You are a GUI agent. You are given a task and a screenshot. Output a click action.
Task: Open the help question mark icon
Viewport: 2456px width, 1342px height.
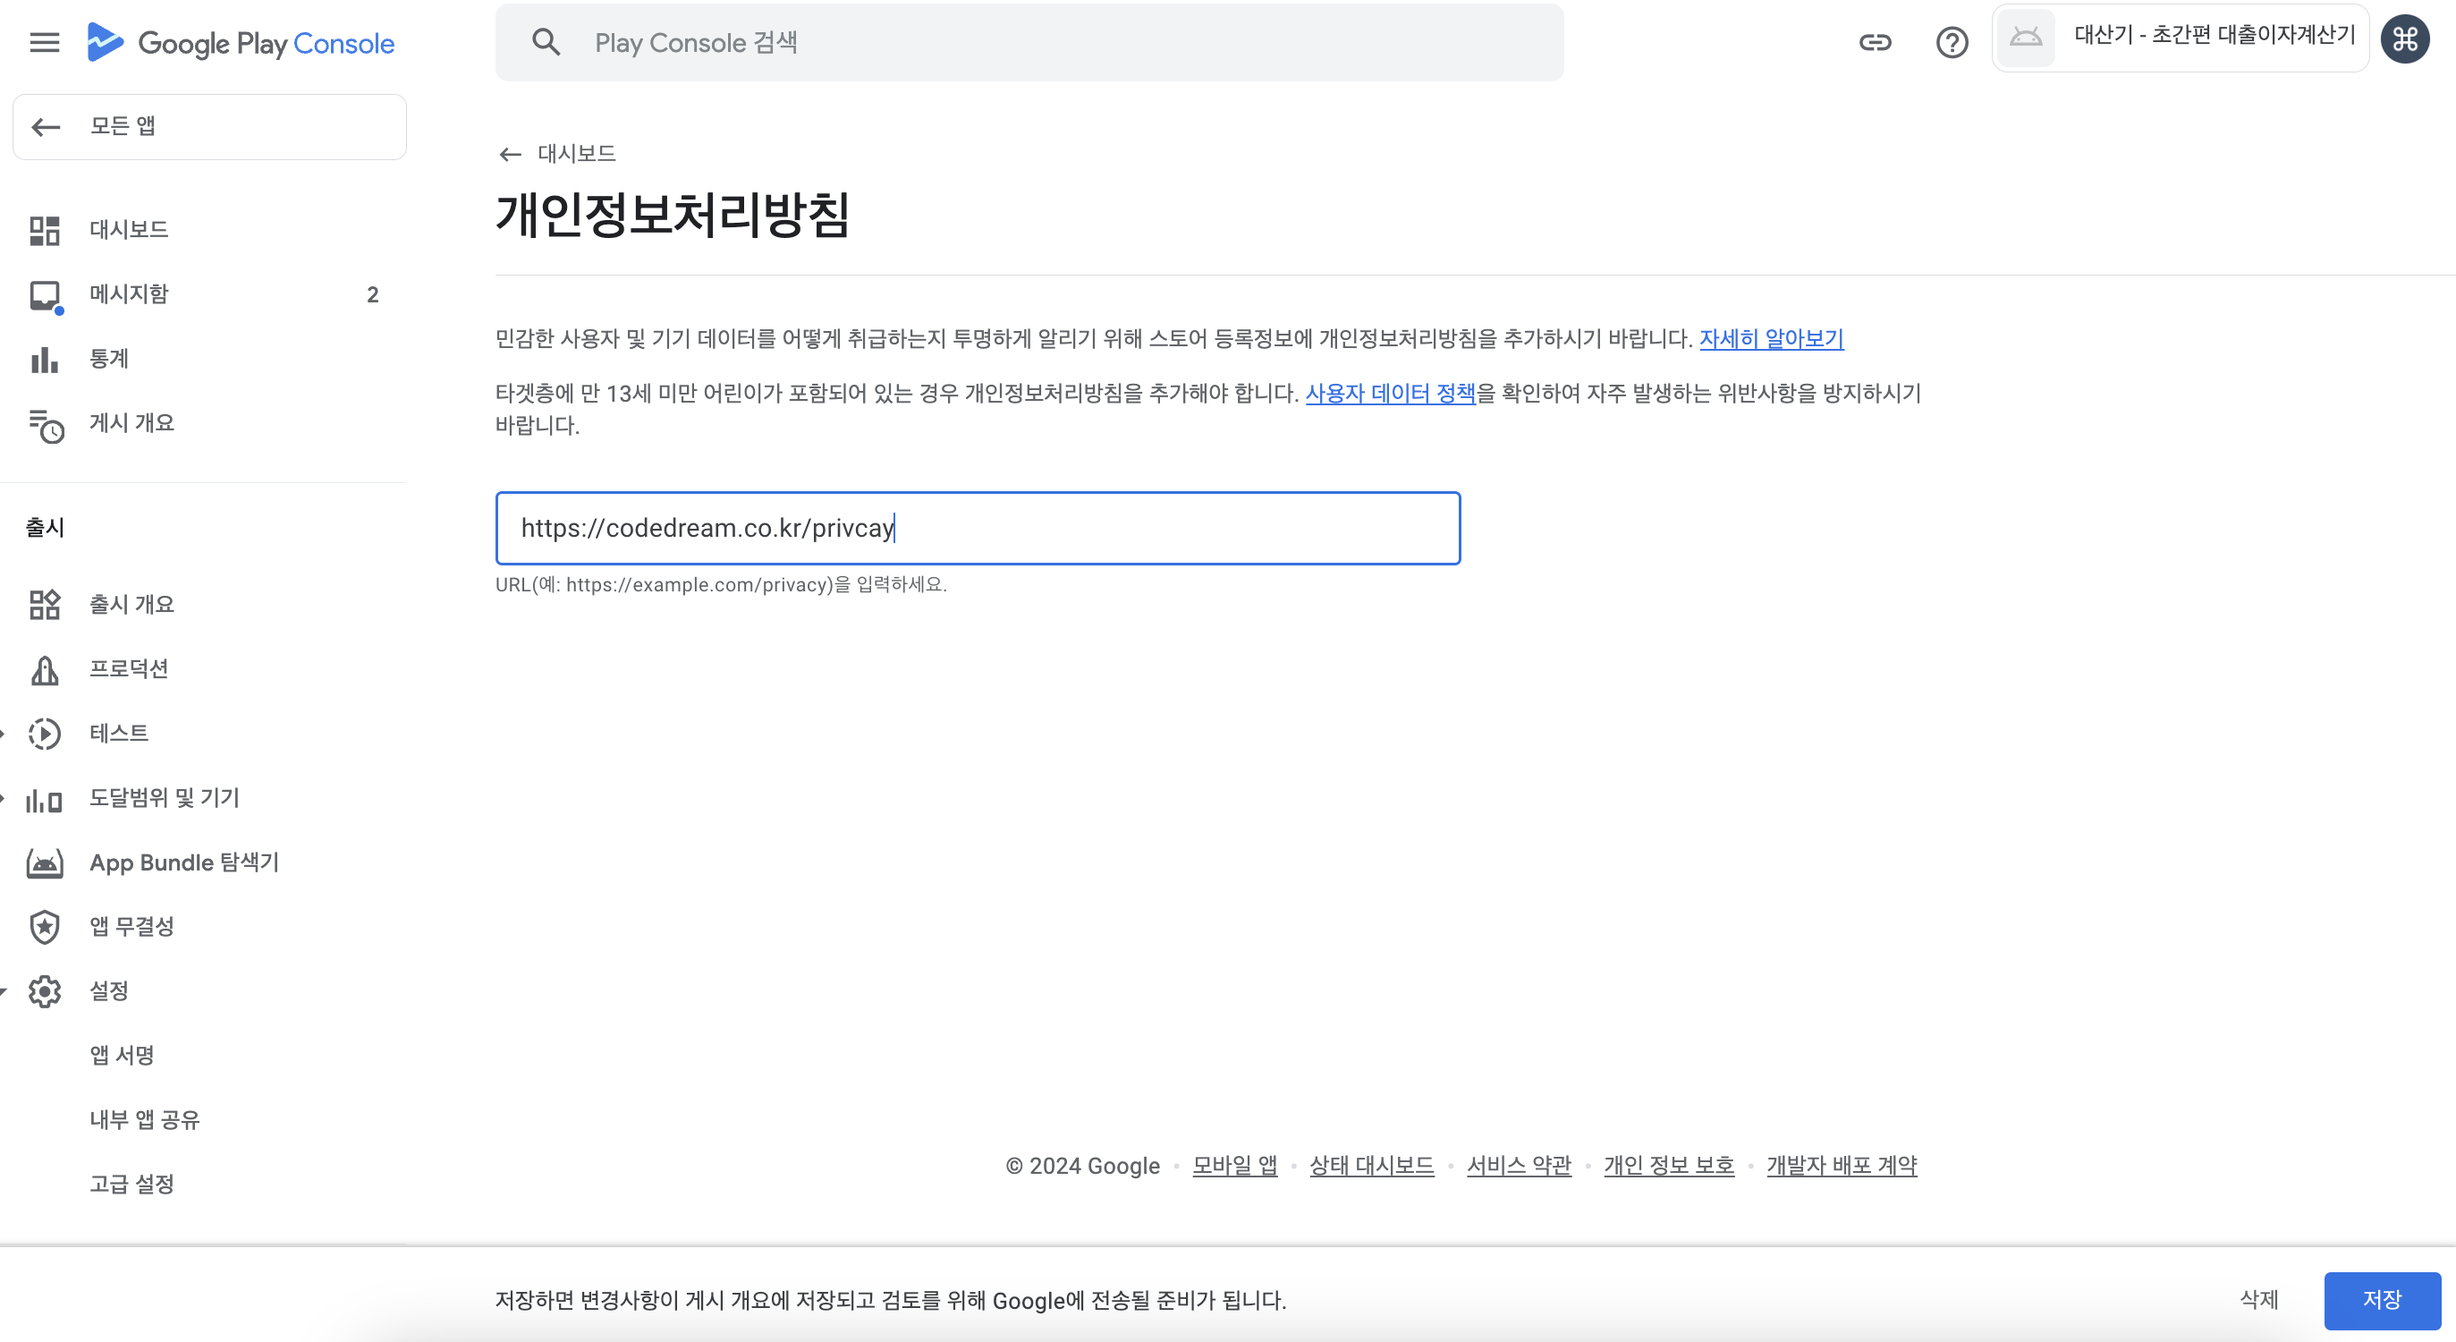click(x=1952, y=43)
